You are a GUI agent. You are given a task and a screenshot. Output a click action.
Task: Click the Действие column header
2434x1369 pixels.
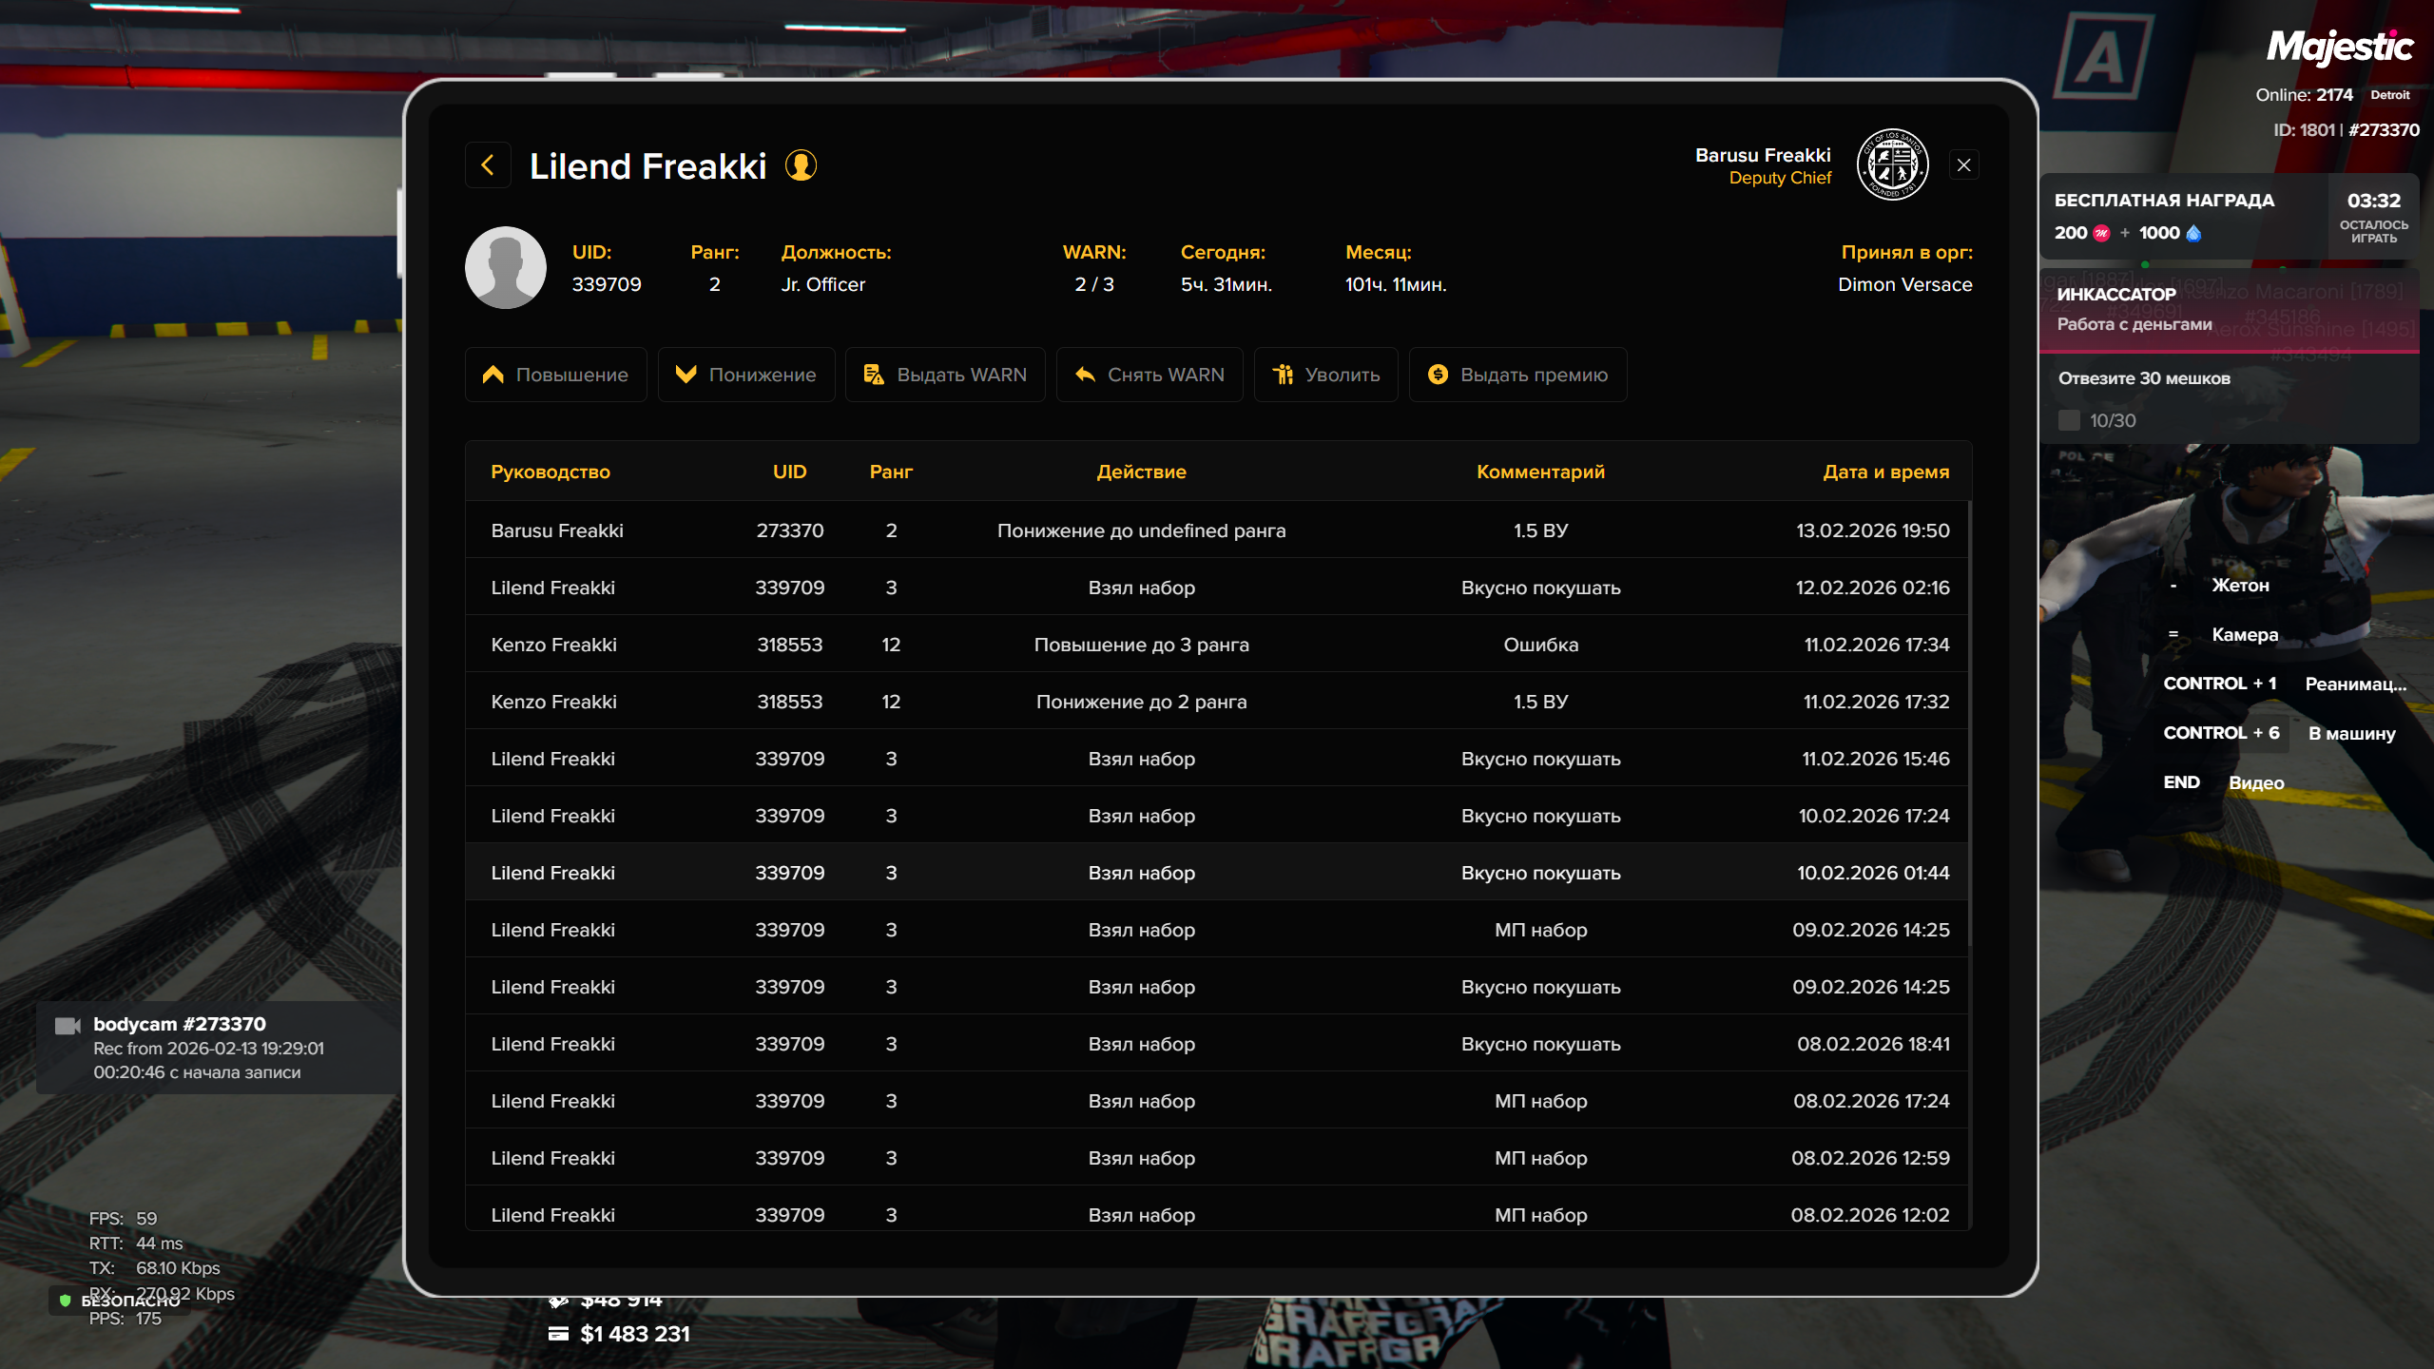tap(1141, 472)
